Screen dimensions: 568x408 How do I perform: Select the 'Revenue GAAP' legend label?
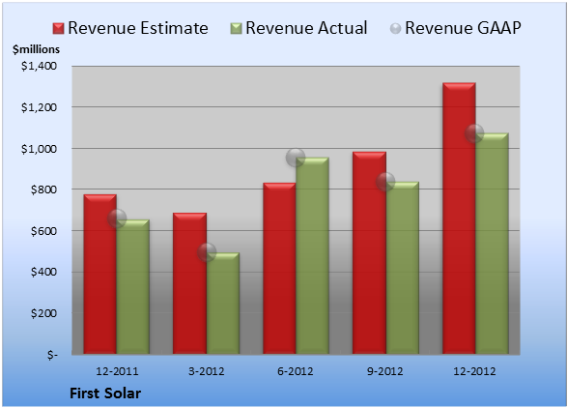point(464,28)
